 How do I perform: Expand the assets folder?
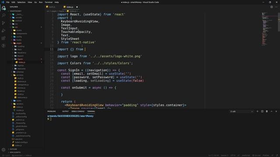click(x=19, y=31)
